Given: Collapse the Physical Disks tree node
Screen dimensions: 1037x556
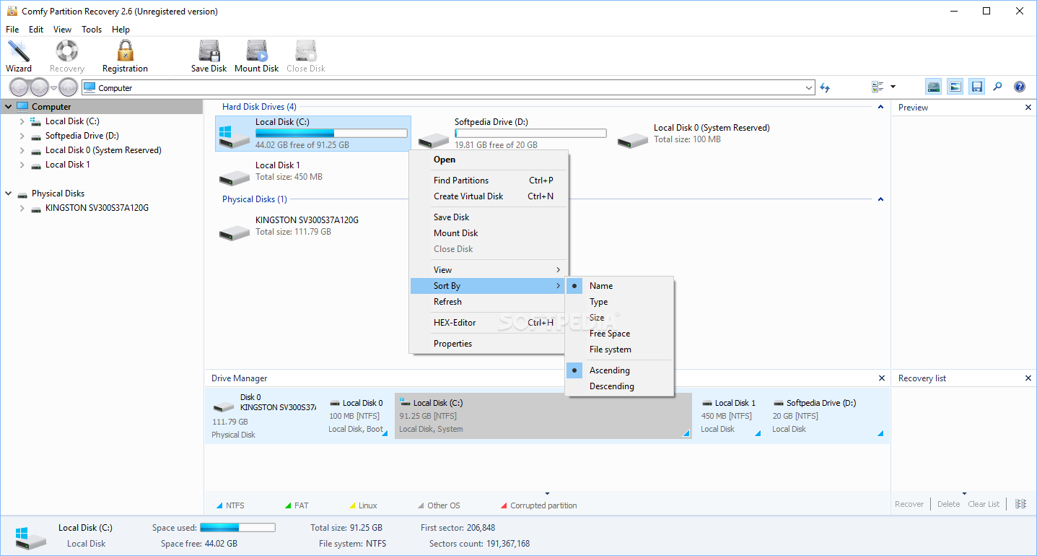Looking at the screenshot, I should [9, 194].
